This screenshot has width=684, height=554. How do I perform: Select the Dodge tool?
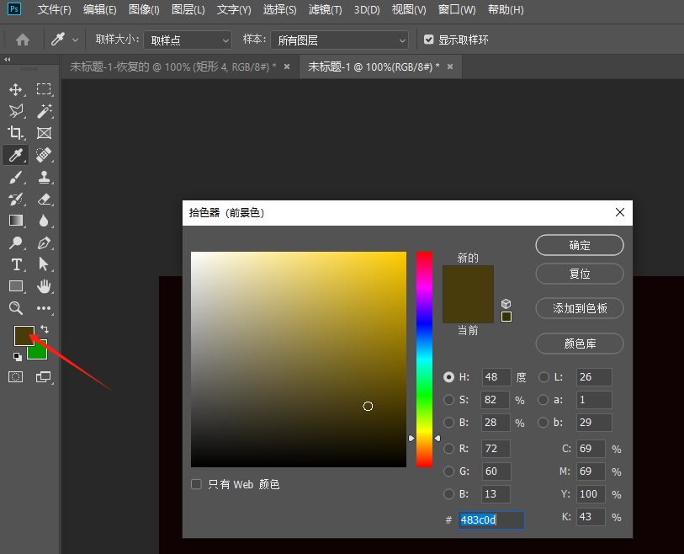pyautogui.click(x=16, y=242)
